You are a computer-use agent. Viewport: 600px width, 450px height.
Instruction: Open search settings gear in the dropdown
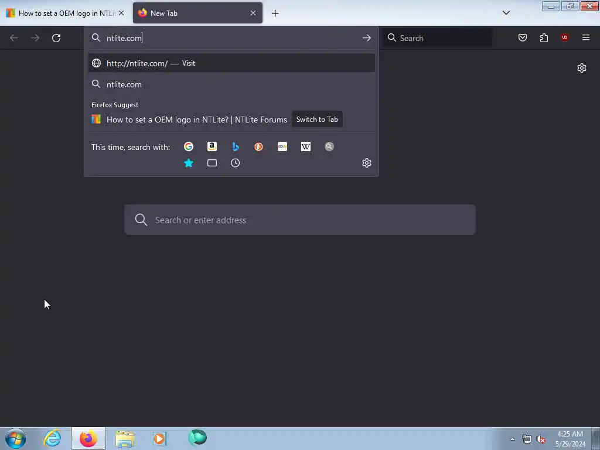367,163
